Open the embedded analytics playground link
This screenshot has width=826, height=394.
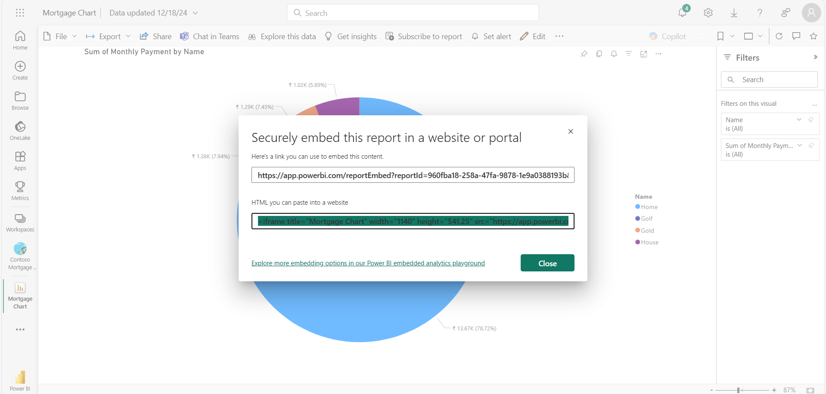(368, 263)
